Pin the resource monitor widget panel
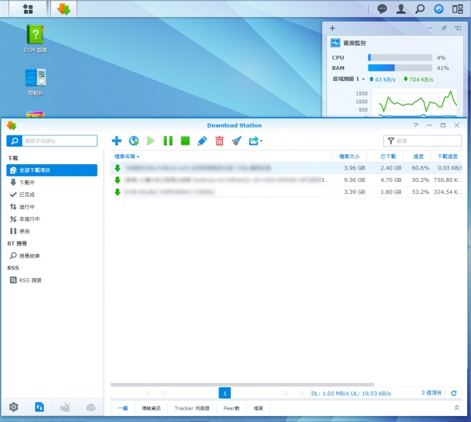This screenshot has width=471, height=422. click(444, 28)
